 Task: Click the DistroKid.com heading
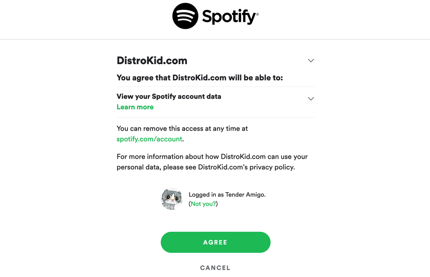pos(152,61)
